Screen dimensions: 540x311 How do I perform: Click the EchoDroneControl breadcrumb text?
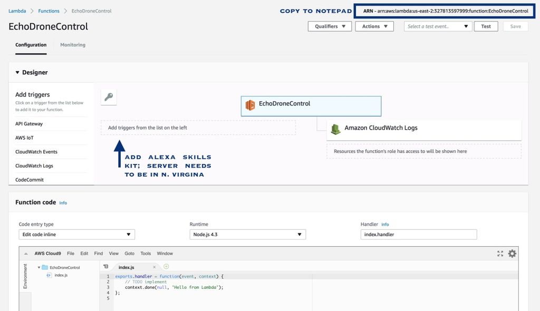(91, 11)
